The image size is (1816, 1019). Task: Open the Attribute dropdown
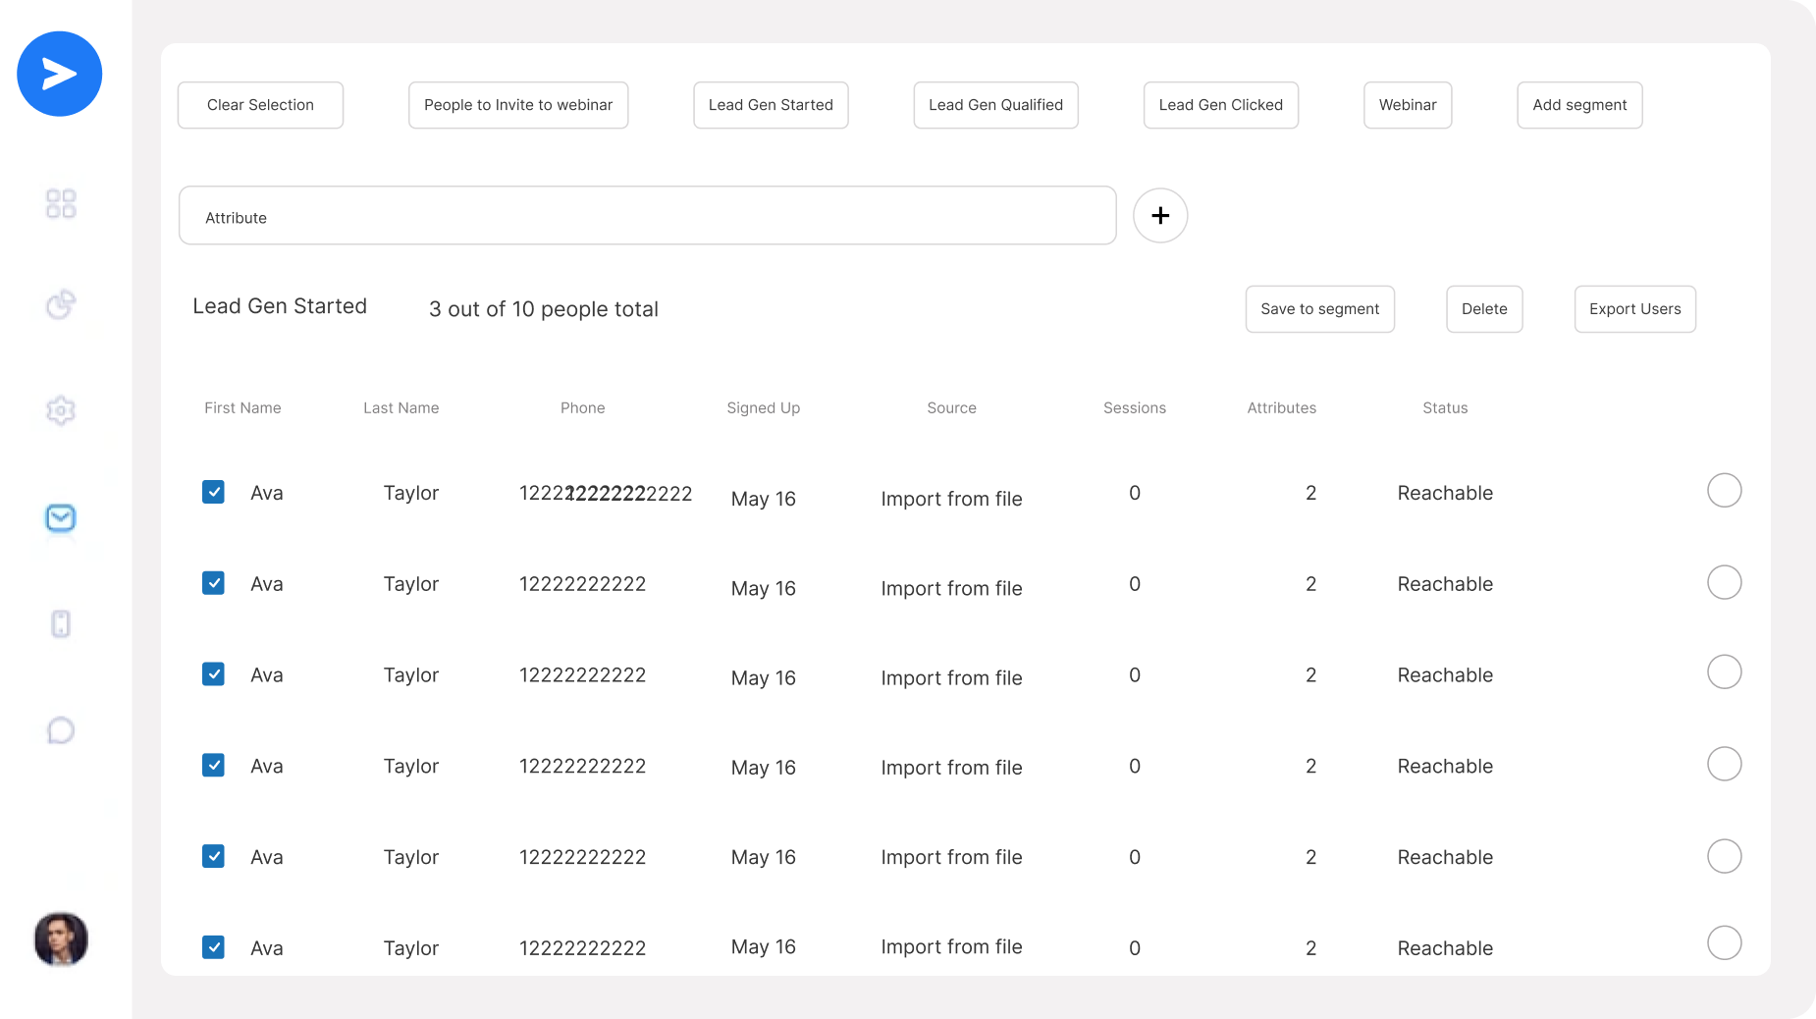pyautogui.click(x=647, y=215)
